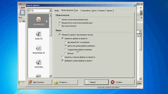This screenshot has width=168, height=94.
Task: Click the new document toolbar icon in the Nero main window
Action: point(22,13)
